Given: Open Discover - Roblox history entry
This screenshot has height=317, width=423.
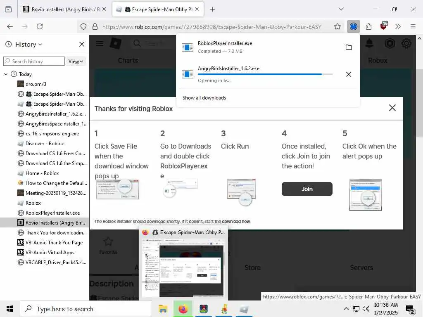Looking at the screenshot, I should [45, 144].
